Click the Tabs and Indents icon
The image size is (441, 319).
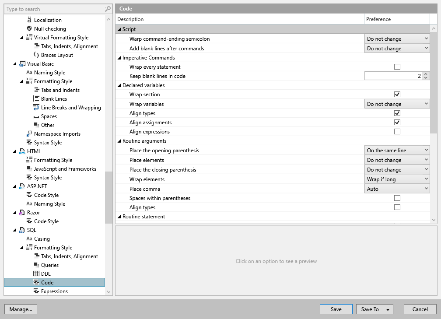pyautogui.click(x=37, y=90)
